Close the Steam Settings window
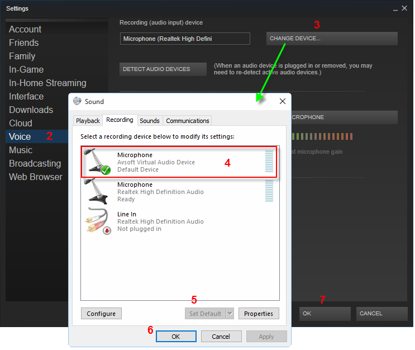 404,8
